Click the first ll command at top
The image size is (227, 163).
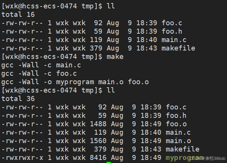[111, 6]
